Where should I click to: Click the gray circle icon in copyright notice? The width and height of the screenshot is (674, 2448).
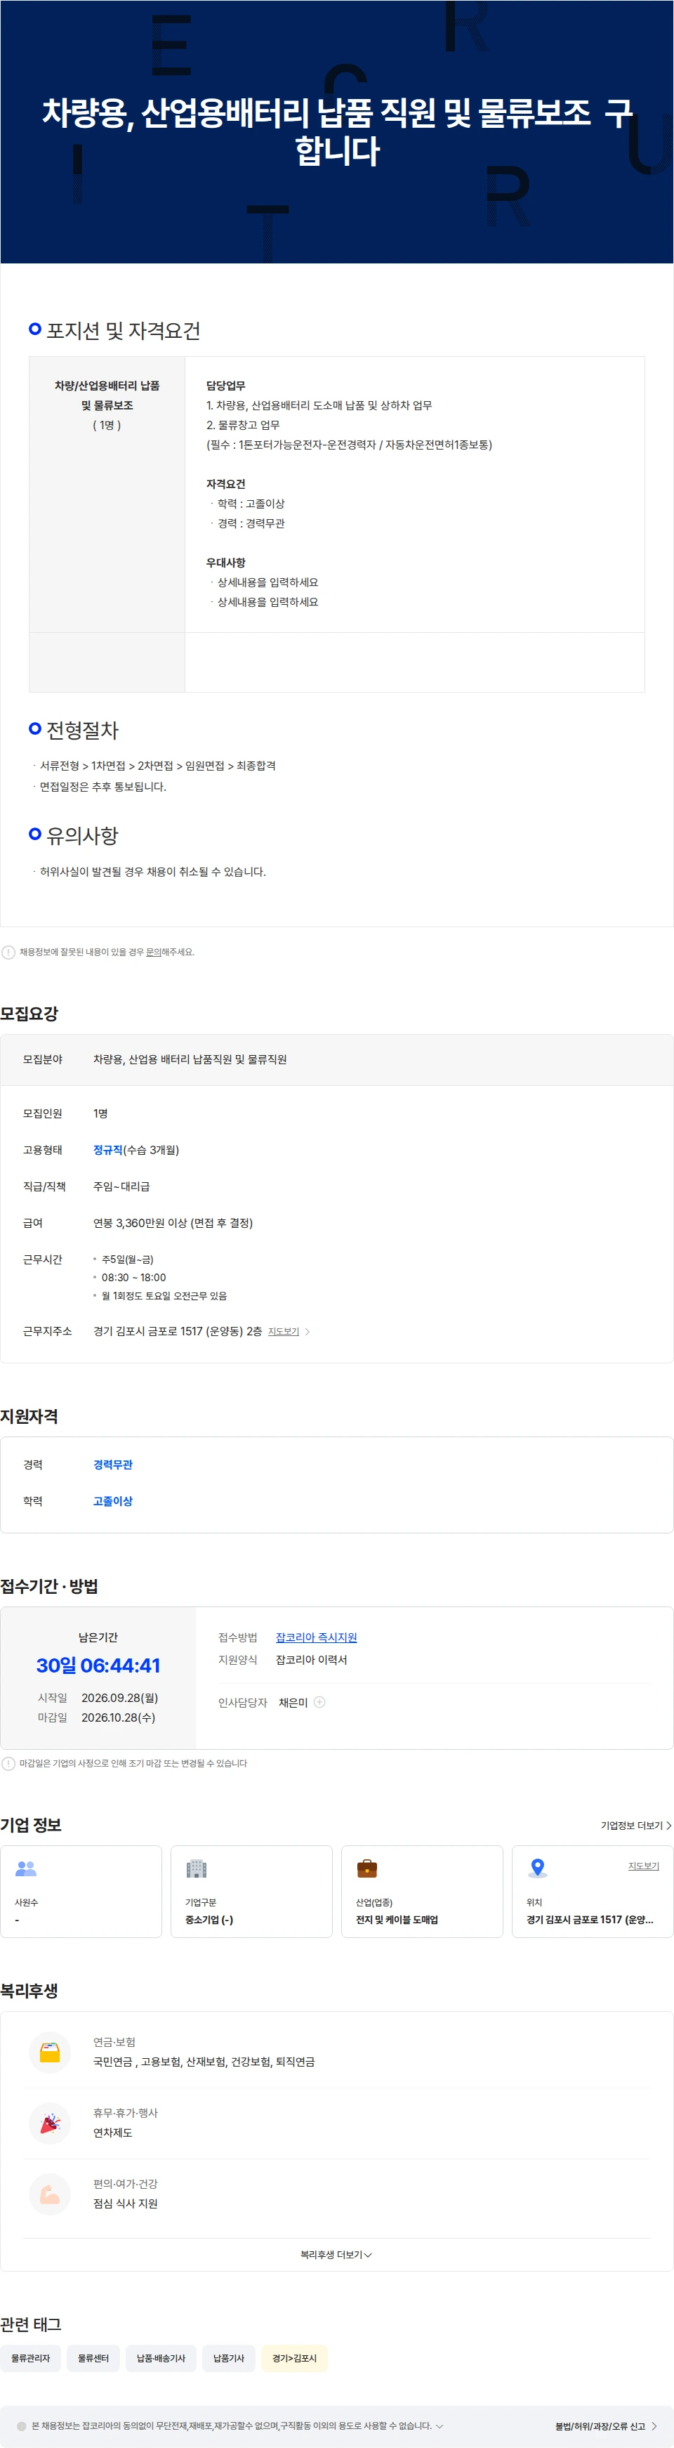click(22, 2426)
